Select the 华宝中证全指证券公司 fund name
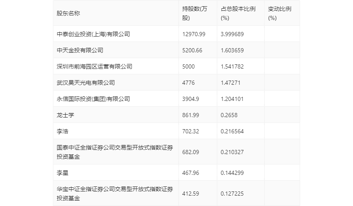Image resolution: width=353 pixels, height=206 pixels. point(115,194)
